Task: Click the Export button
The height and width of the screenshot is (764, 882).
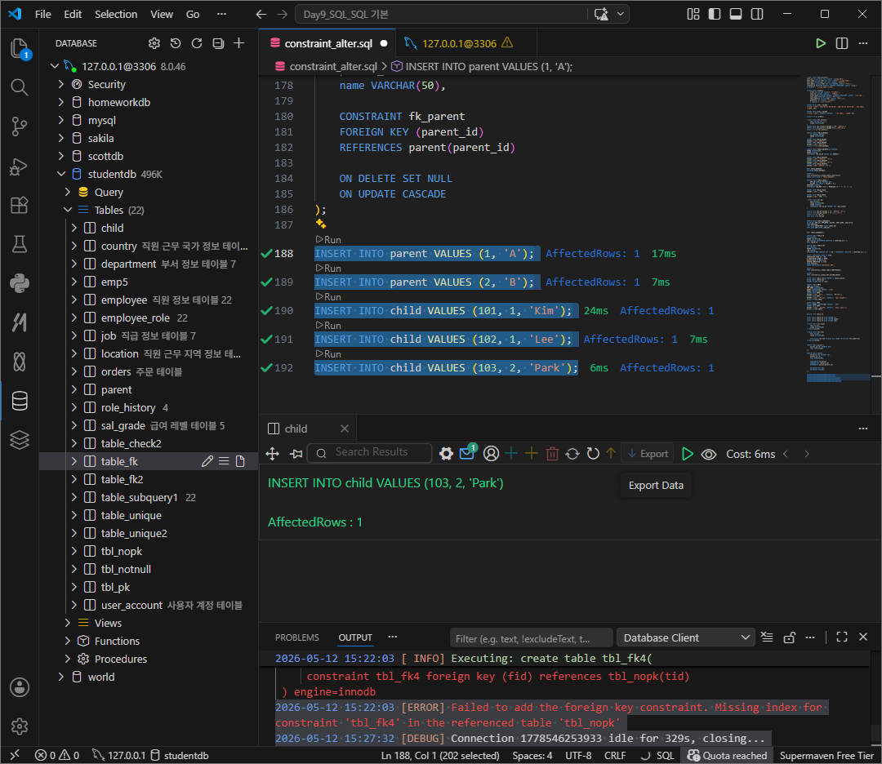Action: tap(648, 454)
